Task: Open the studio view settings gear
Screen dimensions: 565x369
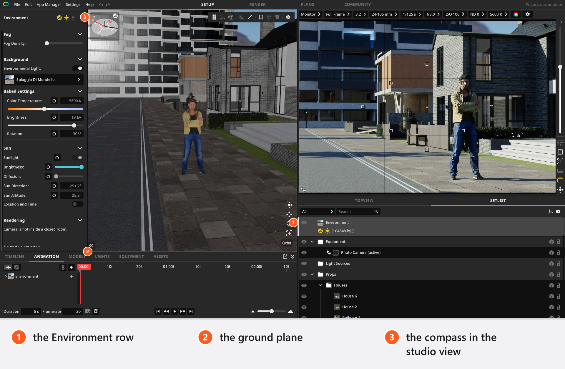Action: 288,17
